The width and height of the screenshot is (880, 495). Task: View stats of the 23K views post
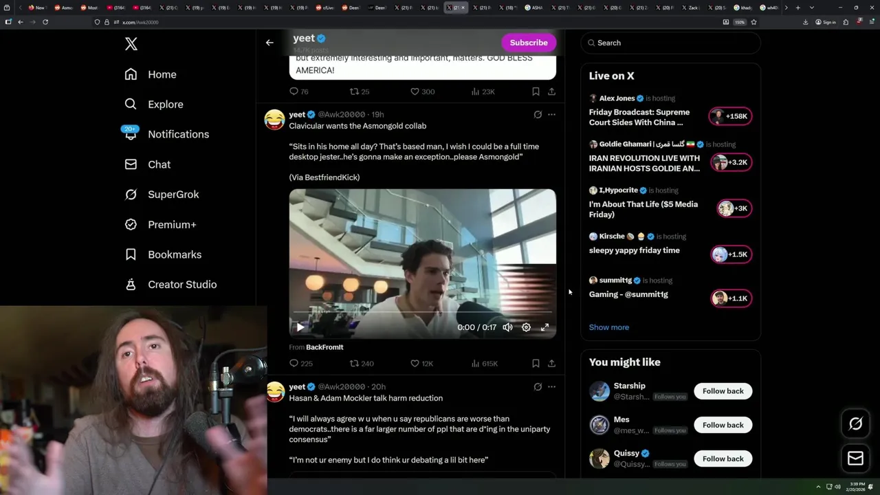pyautogui.click(x=483, y=91)
